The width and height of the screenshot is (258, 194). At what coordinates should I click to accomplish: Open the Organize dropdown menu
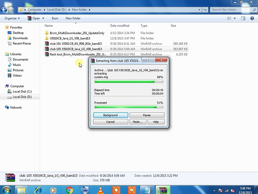(x=12, y=18)
